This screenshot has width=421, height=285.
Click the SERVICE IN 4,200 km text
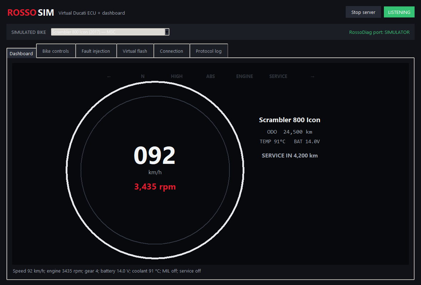tap(290, 156)
